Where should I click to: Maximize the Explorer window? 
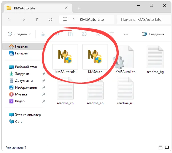(151, 5)
